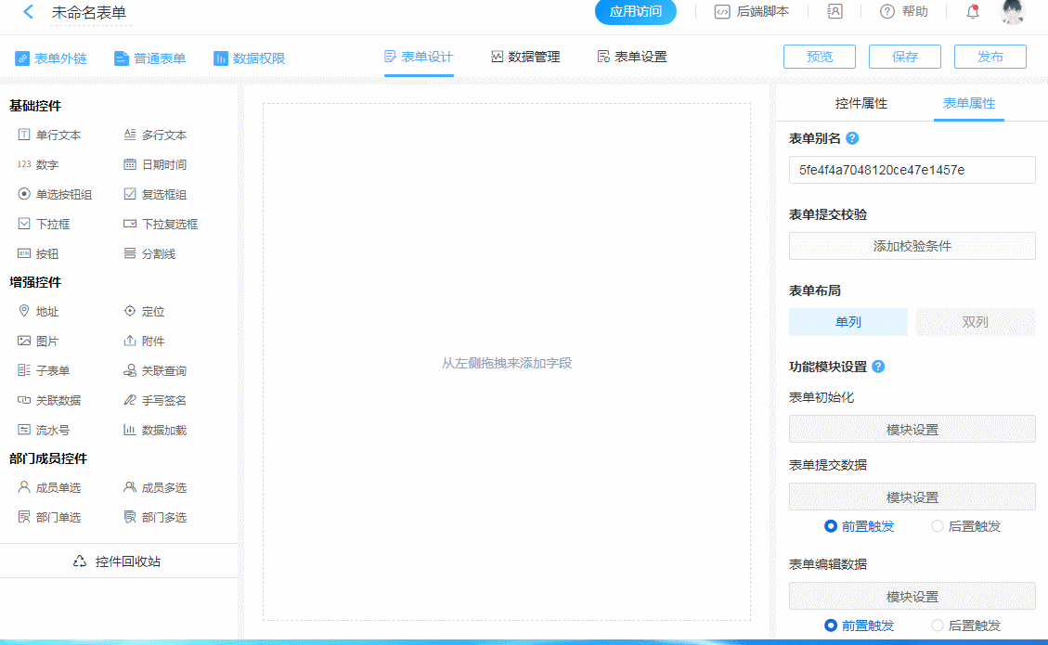The height and width of the screenshot is (645, 1048).
Task: Select 后置触发 for 表单提交数据
Action: point(938,526)
